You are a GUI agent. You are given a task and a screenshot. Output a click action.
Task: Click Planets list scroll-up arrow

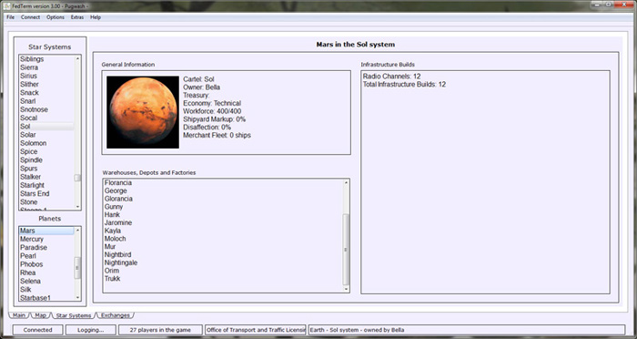point(77,231)
